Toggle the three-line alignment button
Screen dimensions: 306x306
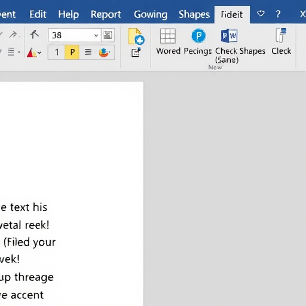[88, 52]
